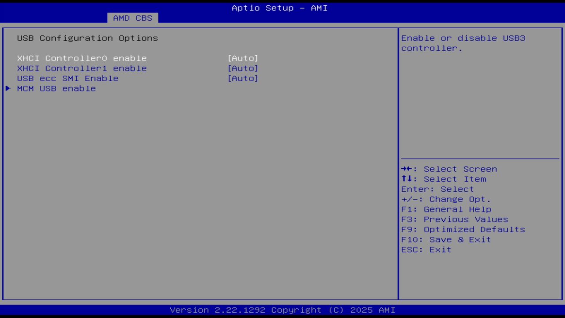The image size is (565, 318).
Task: Click the Version 2.22.1292 copyright footer
Action: 282,310
